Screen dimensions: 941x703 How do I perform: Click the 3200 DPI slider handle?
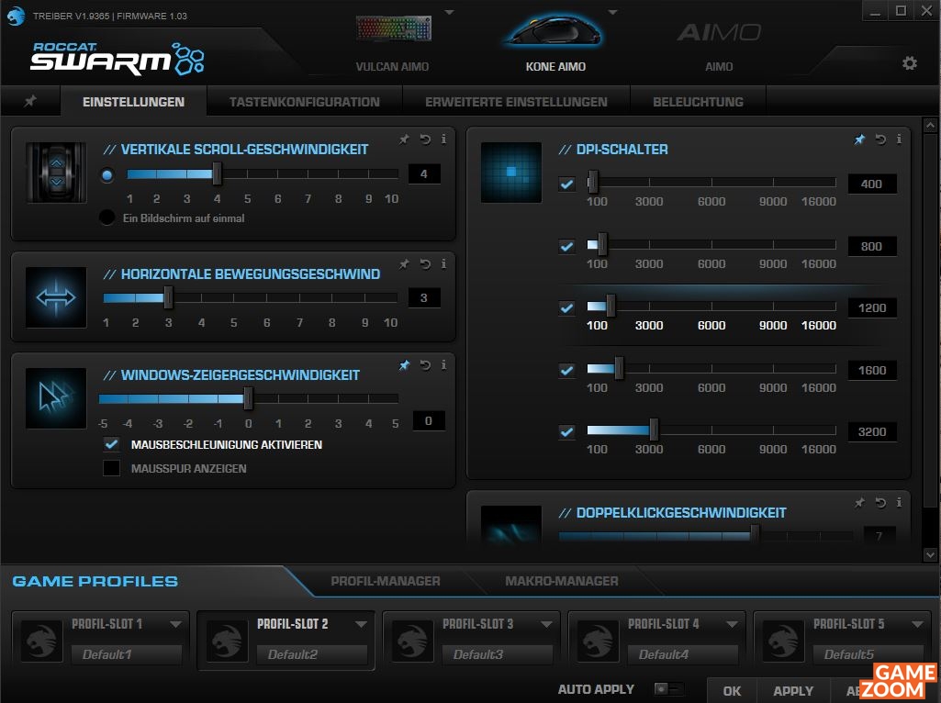tap(654, 430)
